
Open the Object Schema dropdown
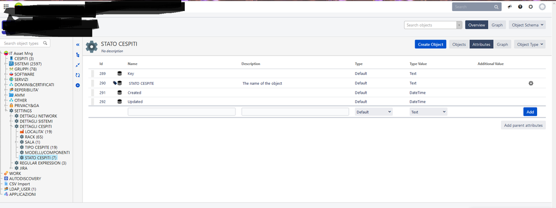click(x=527, y=25)
